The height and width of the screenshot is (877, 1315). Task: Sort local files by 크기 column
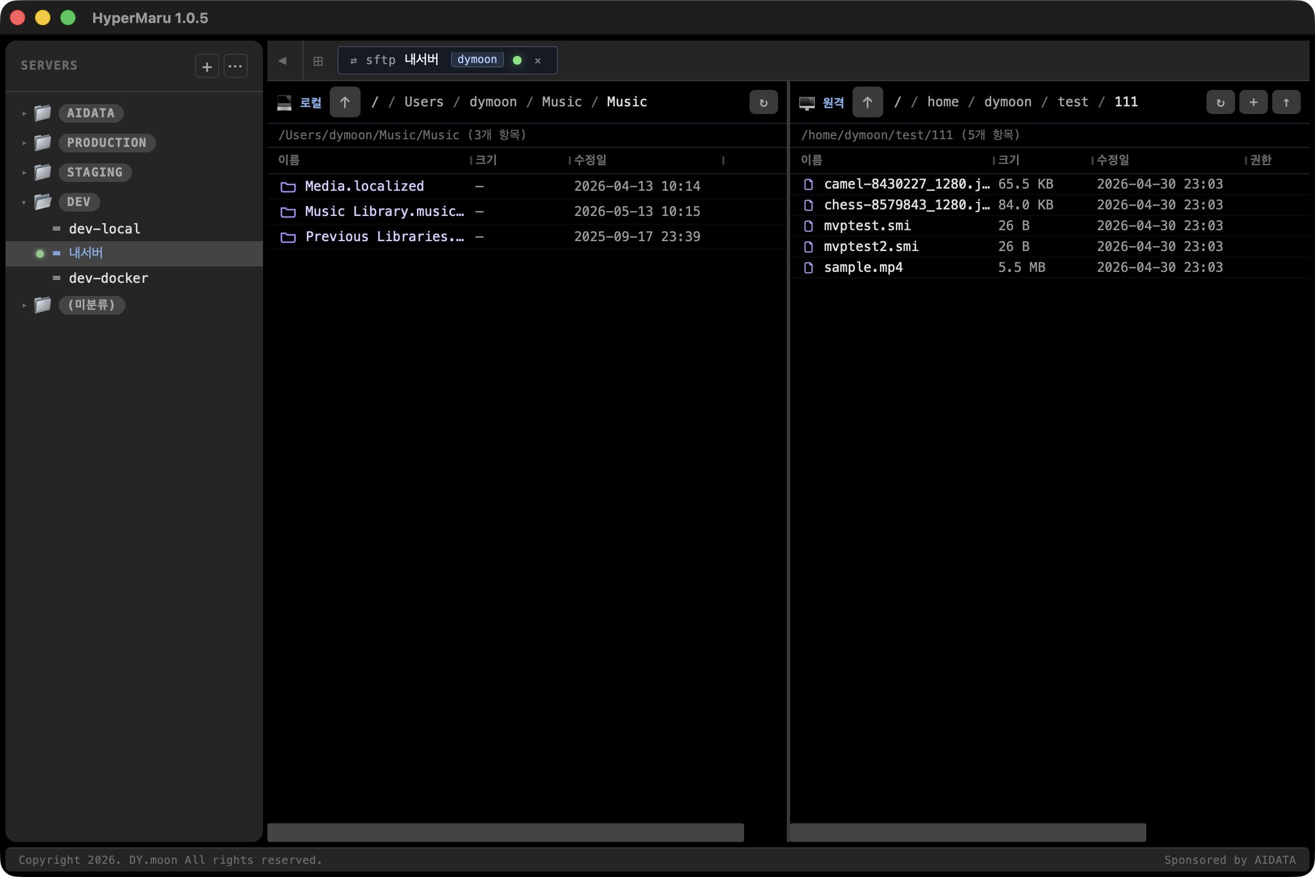click(486, 160)
